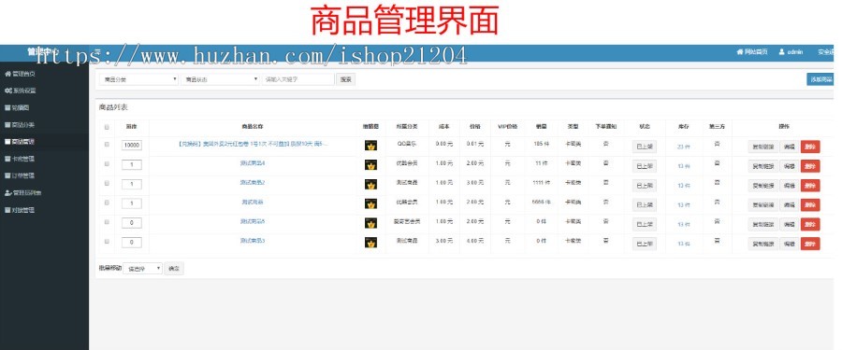The height and width of the screenshot is (350, 842).
Task: Click 确定 beside the batch-move dropdown
Action: [174, 269]
